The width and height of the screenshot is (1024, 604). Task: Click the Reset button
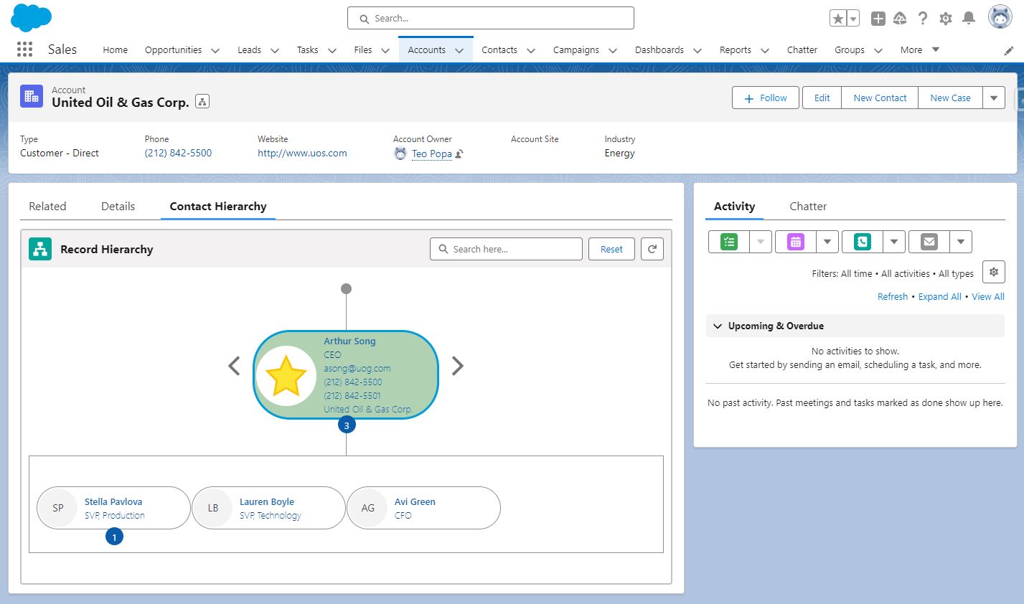point(611,249)
